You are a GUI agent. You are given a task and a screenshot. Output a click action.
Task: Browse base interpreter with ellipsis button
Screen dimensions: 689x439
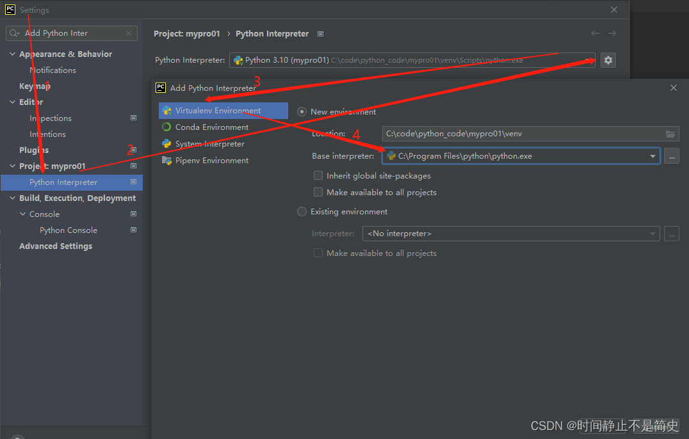pyautogui.click(x=672, y=156)
